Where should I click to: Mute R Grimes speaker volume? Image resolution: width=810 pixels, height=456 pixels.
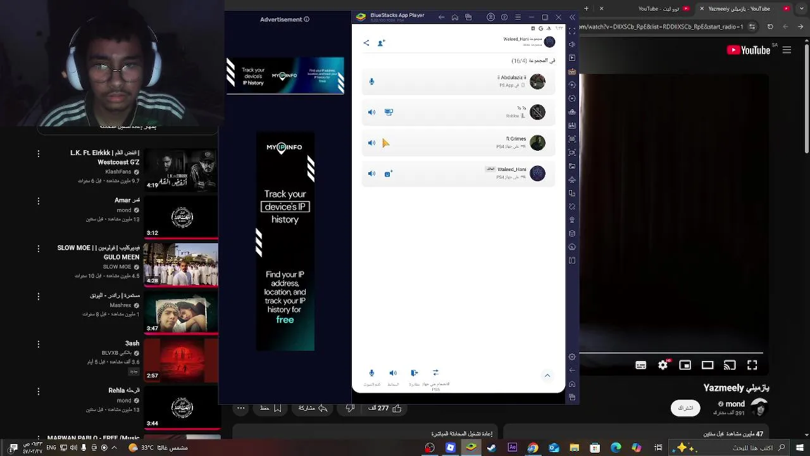point(371,142)
